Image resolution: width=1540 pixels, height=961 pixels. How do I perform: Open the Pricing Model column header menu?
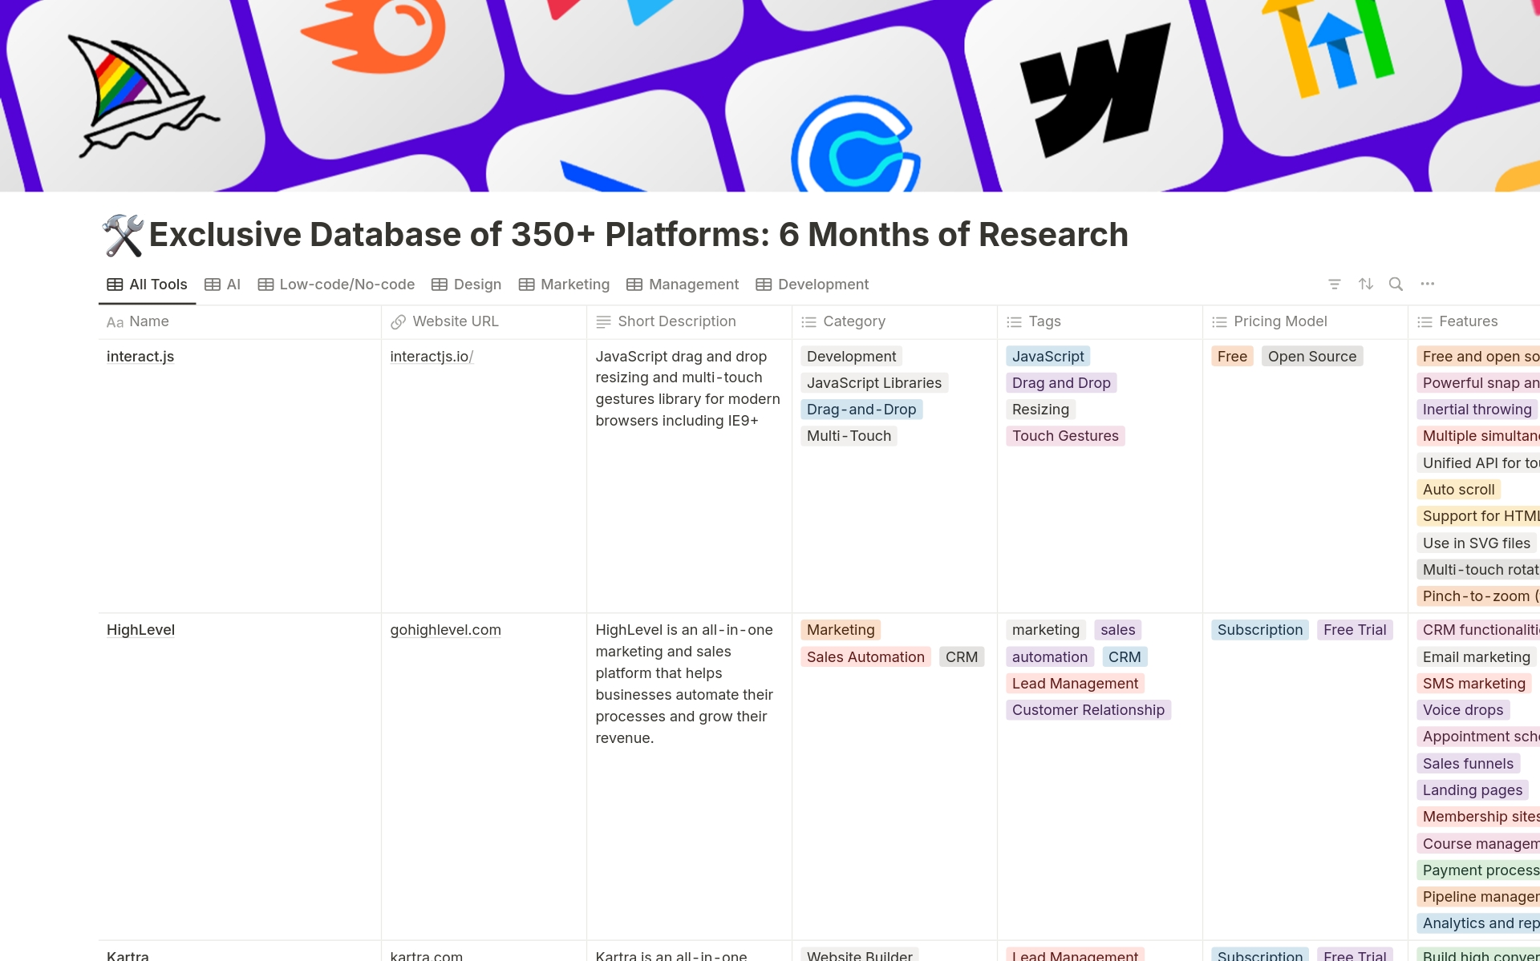pos(1280,321)
